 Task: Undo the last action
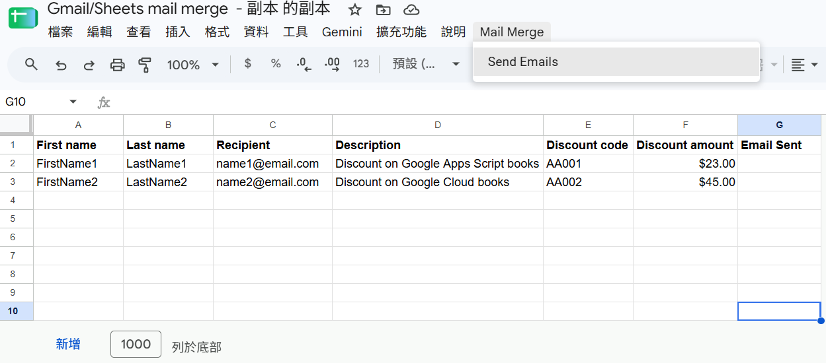coord(61,65)
